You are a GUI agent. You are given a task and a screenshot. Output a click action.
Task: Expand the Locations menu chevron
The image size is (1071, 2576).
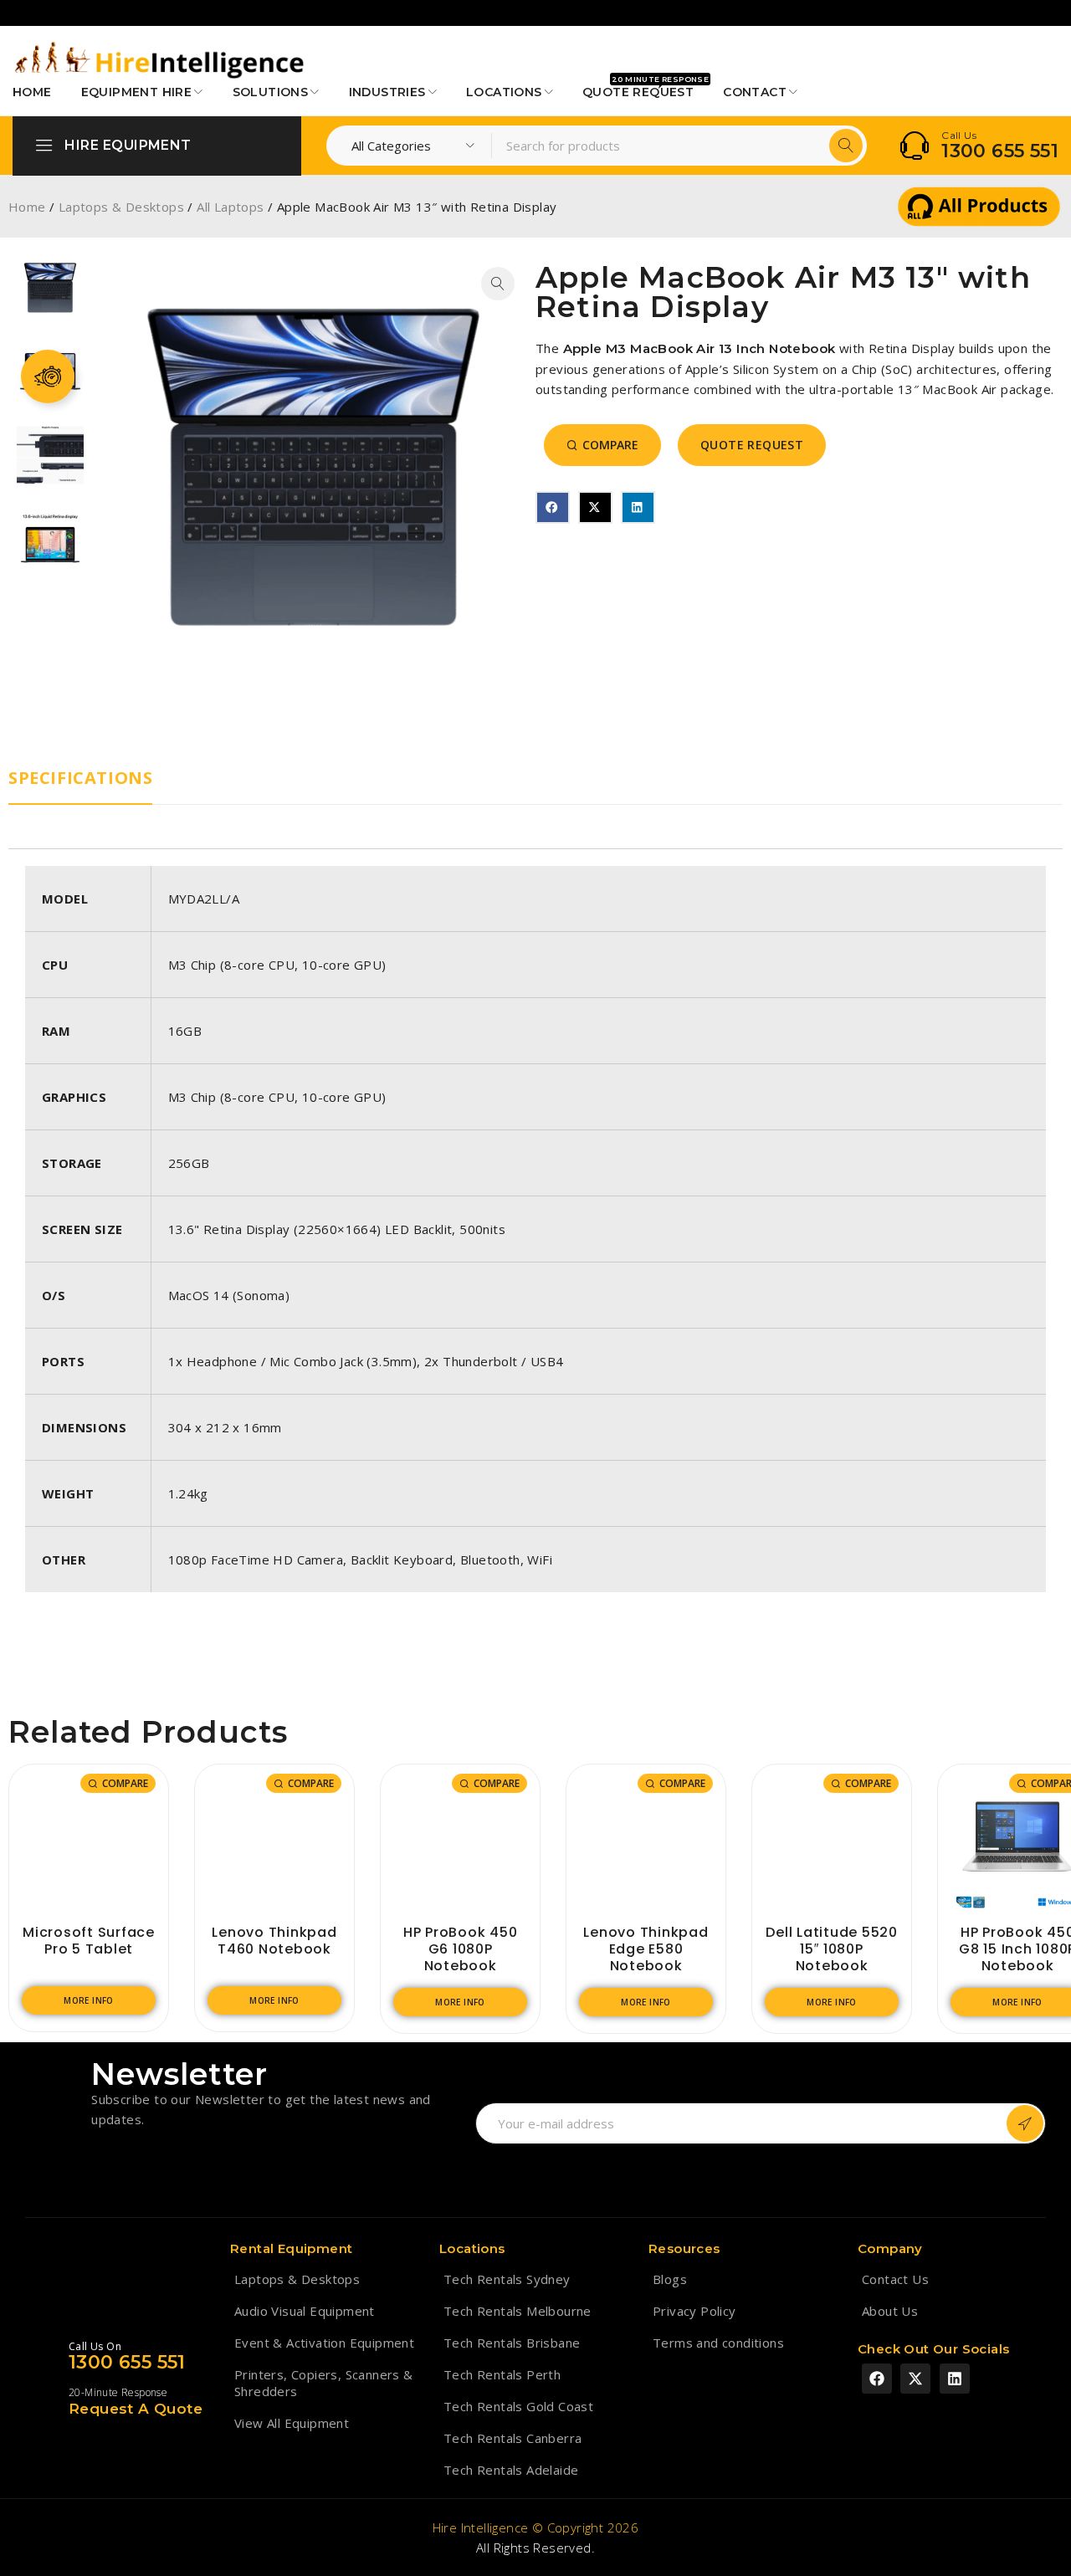coord(548,92)
